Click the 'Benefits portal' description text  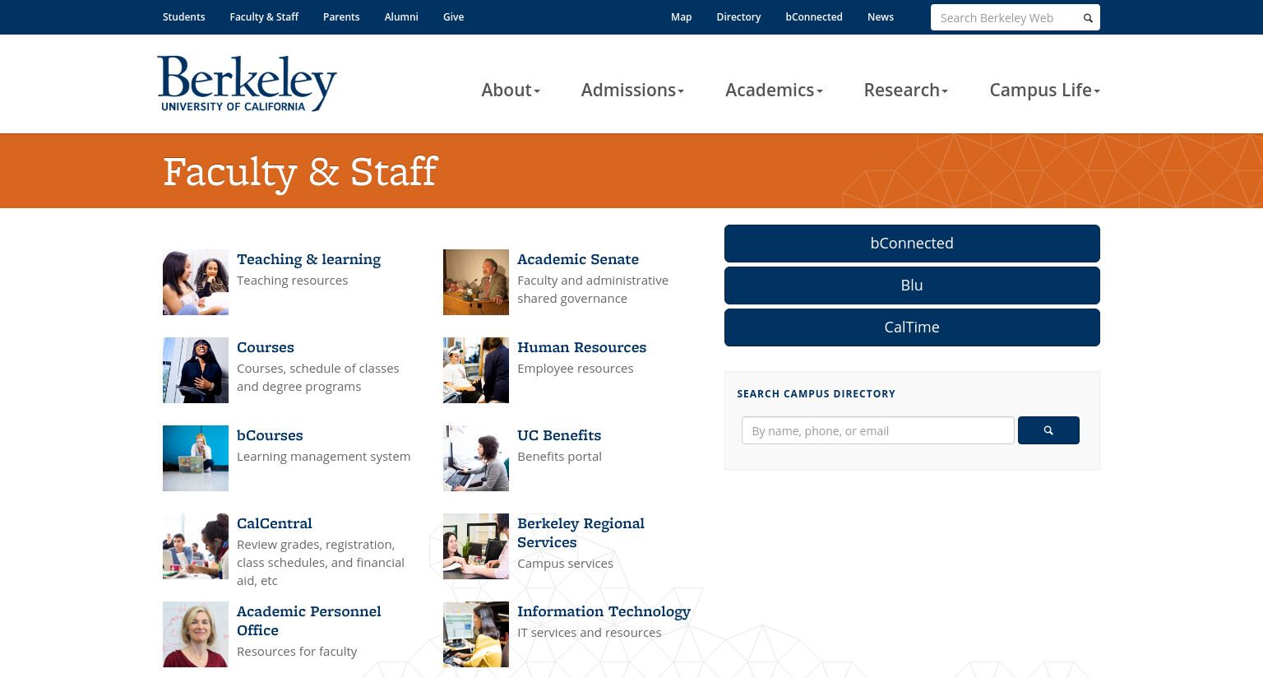(559, 457)
